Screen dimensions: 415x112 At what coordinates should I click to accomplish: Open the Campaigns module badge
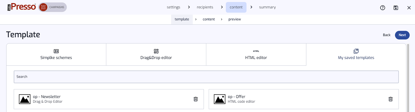point(53,7)
